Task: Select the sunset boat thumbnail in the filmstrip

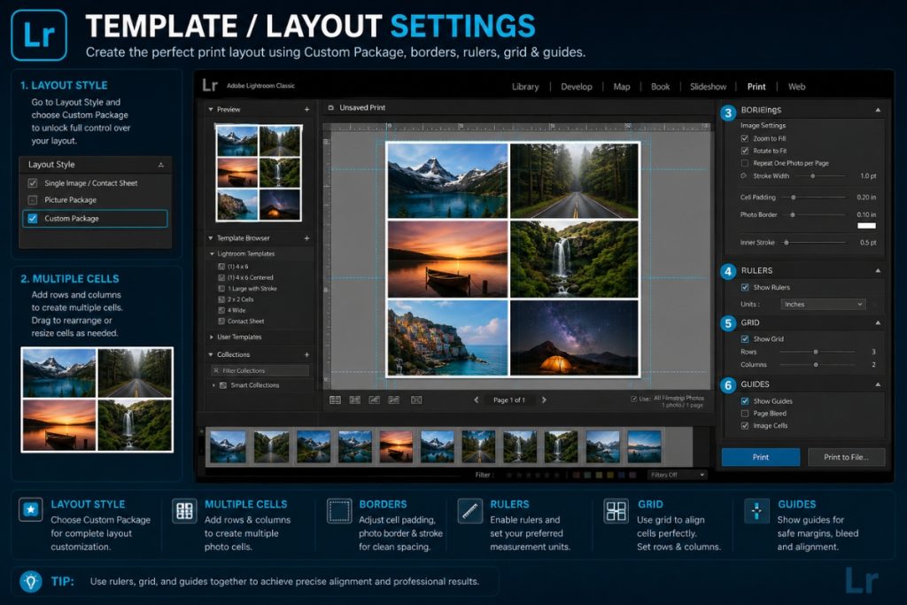Action: [x=396, y=446]
